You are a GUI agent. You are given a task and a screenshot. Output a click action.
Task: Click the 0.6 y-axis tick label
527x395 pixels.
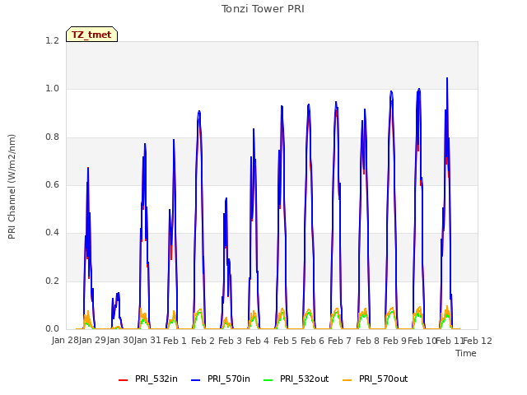(52, 184)
